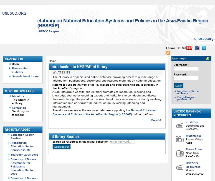
Task: Focus the Username input field
Action: pyautogui.click(x=186, y=69)
